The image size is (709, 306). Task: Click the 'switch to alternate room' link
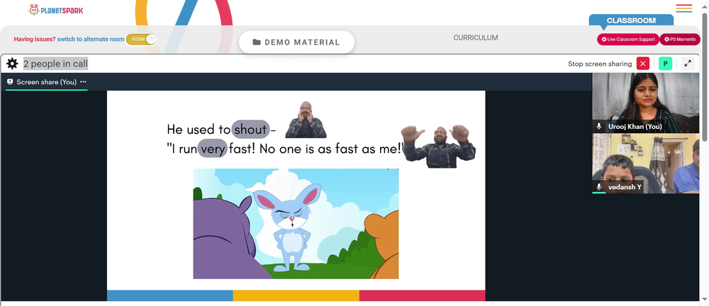91,40
